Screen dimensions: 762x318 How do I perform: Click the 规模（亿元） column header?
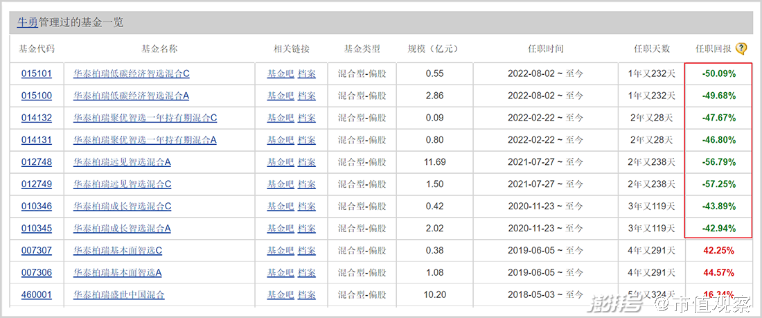click(432, 48)
